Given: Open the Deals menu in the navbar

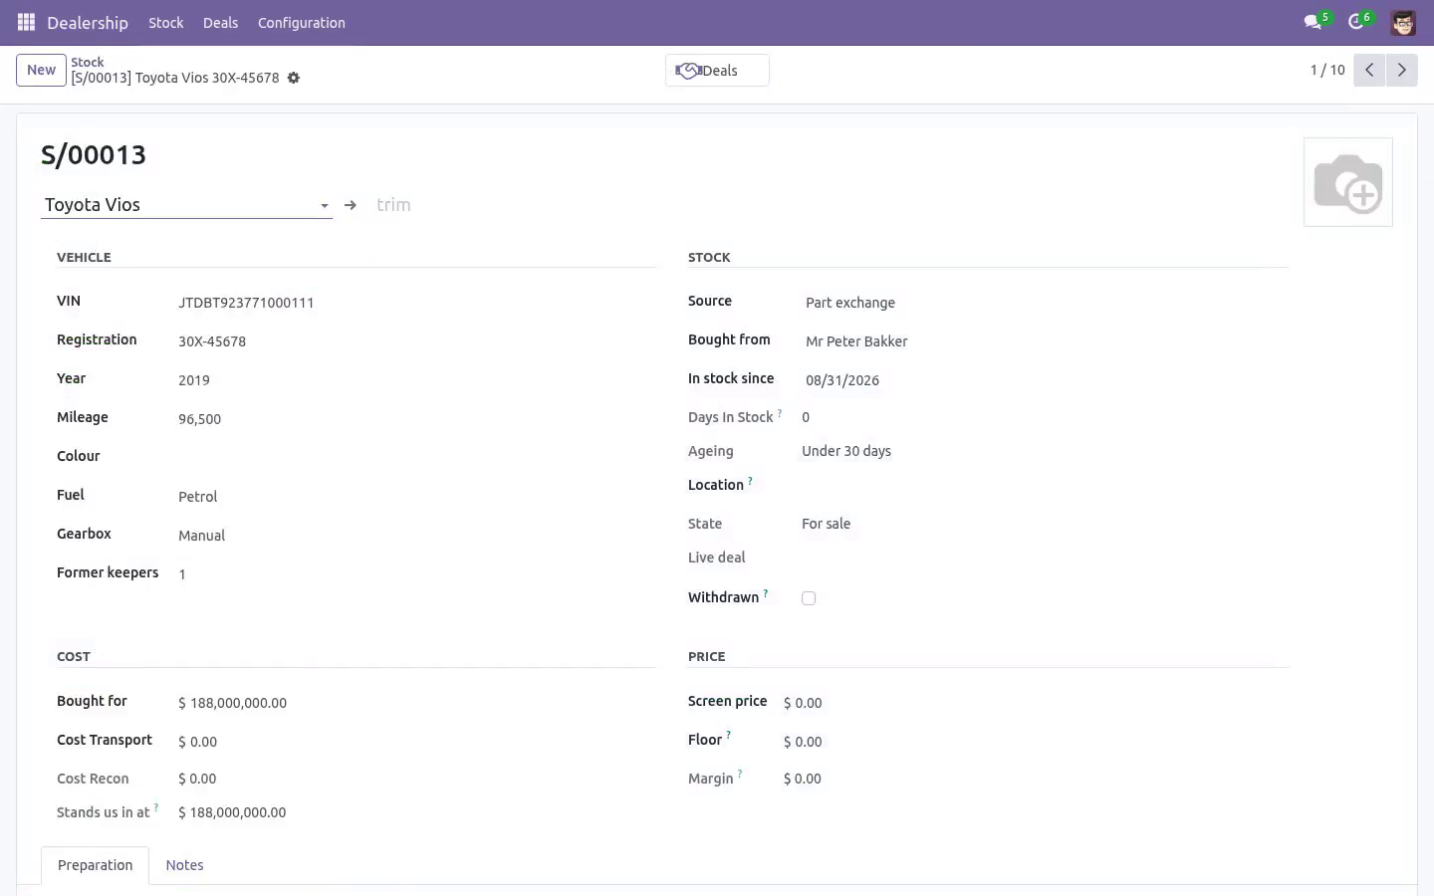Looking at the screenshot, I should (x=220, y=22).
